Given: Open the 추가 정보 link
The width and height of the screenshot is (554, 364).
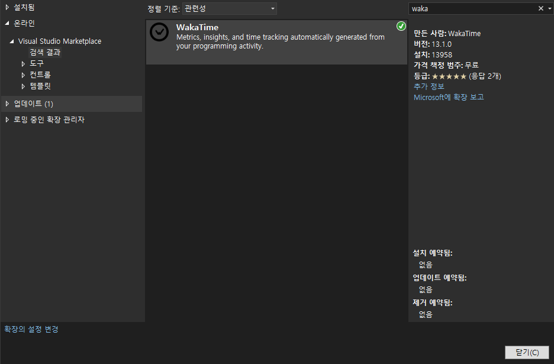Looking at the screenshot, I should point(429,86).
